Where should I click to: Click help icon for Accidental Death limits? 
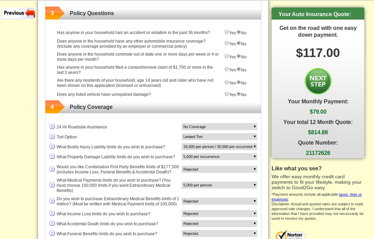pyautogui.click(x=52, y=224)
